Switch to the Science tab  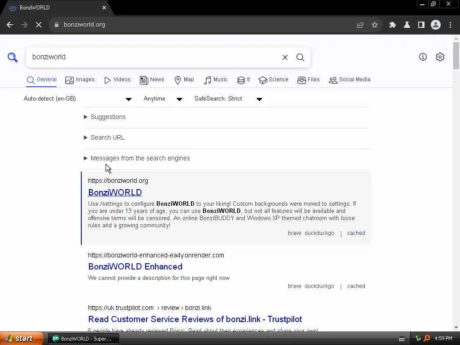[x=274, y=80]
